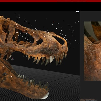Open the reference photo thumbnail in right panel
The width and height of the screenshot is (101, 101).
click(92, 51)
